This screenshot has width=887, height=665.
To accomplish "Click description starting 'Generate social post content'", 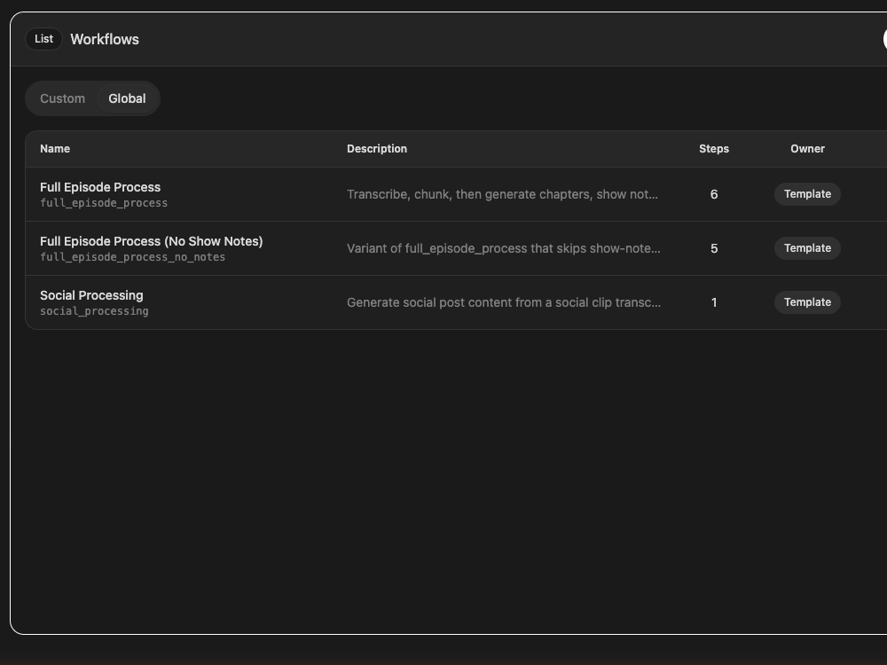I will pos(504,302).
